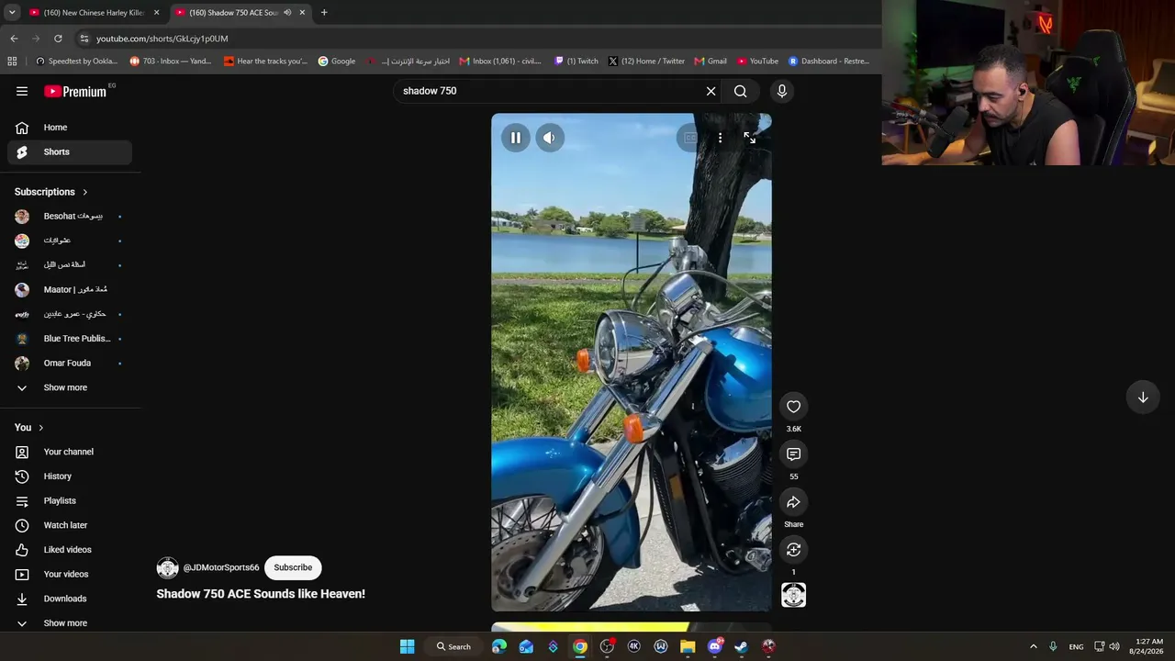Go back in browser history
Viewport: 1175px width, 661px height.
(x=14, y=39)
